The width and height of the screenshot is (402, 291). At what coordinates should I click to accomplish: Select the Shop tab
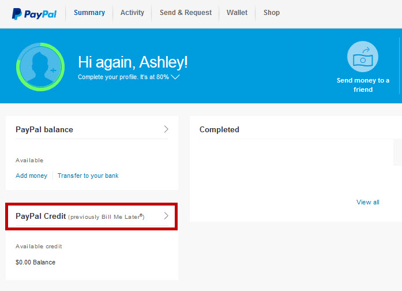tap(272, 13)
